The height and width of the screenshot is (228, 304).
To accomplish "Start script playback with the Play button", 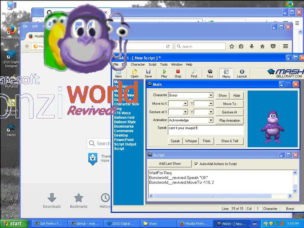I will (164, 74).
